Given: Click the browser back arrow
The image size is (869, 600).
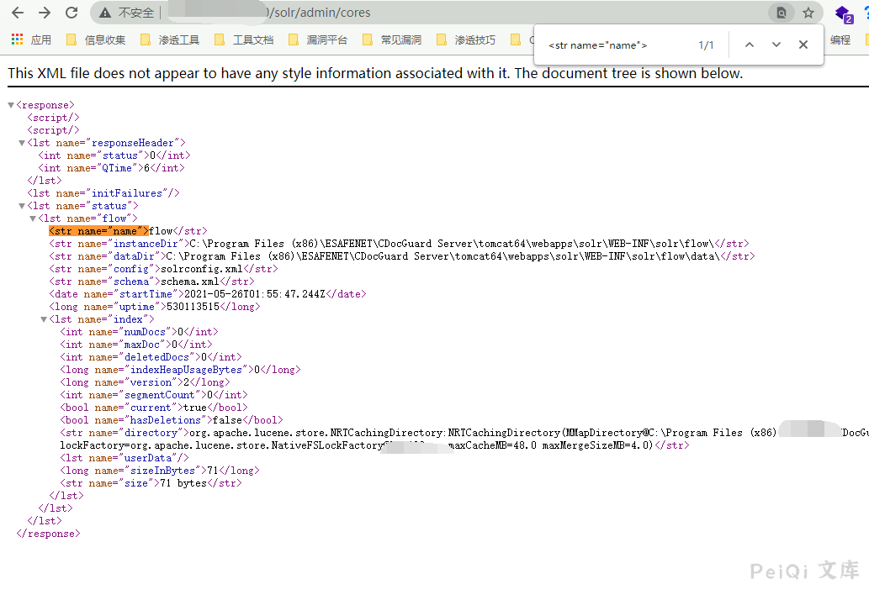Looking at the screenshot, I should [18, 13].
